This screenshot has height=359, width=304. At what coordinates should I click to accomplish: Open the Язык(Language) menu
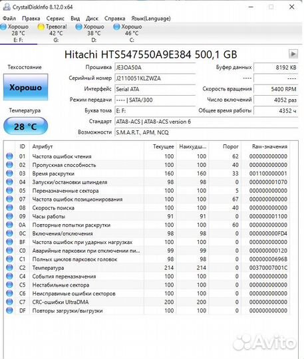click(x=151, y=19)
